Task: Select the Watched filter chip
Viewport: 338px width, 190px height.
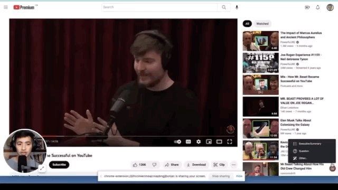Action: point(262,24)
